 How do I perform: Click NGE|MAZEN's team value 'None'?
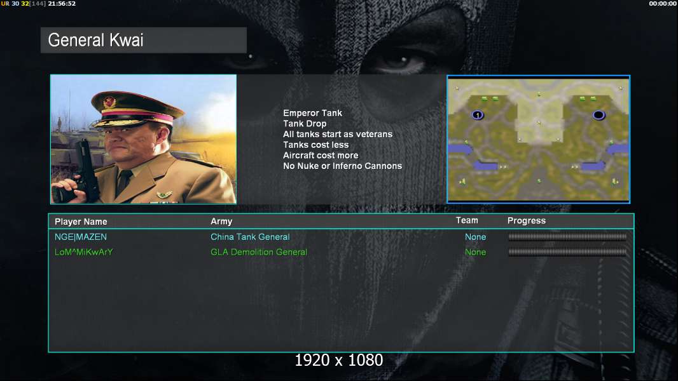[475, 237]
